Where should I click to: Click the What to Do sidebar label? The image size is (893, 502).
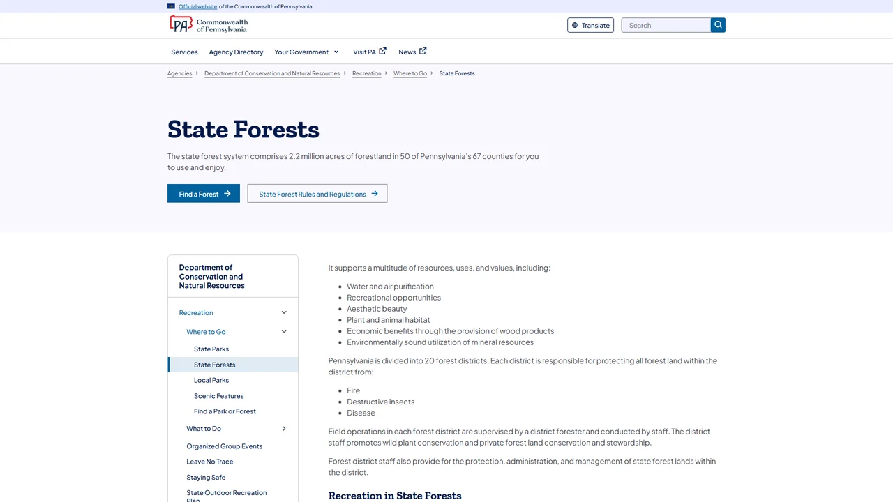coord(204,429)
